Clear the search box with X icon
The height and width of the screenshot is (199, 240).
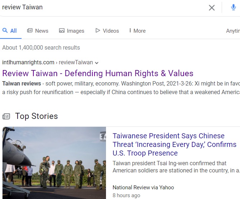(x=212, y=8)
